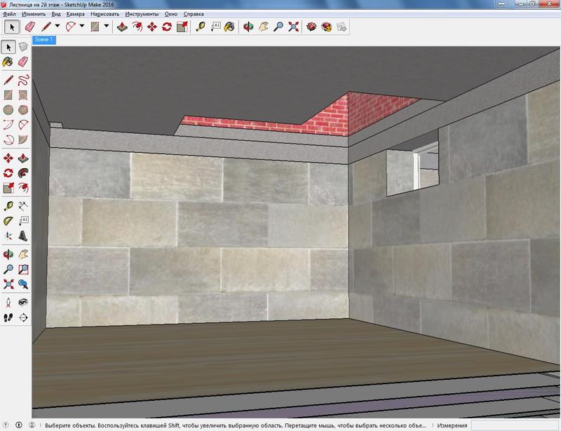Select the Zoom Window tool
The height and width of the screenshot is (431, 561).
coord(23,268)
